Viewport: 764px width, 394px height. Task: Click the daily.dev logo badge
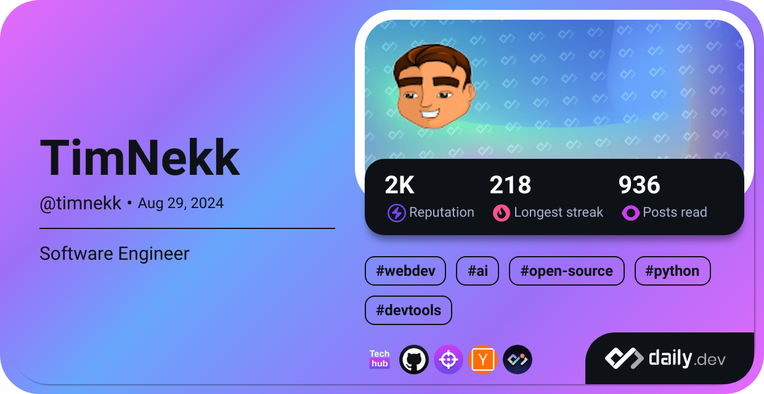(x=670, y=358)
